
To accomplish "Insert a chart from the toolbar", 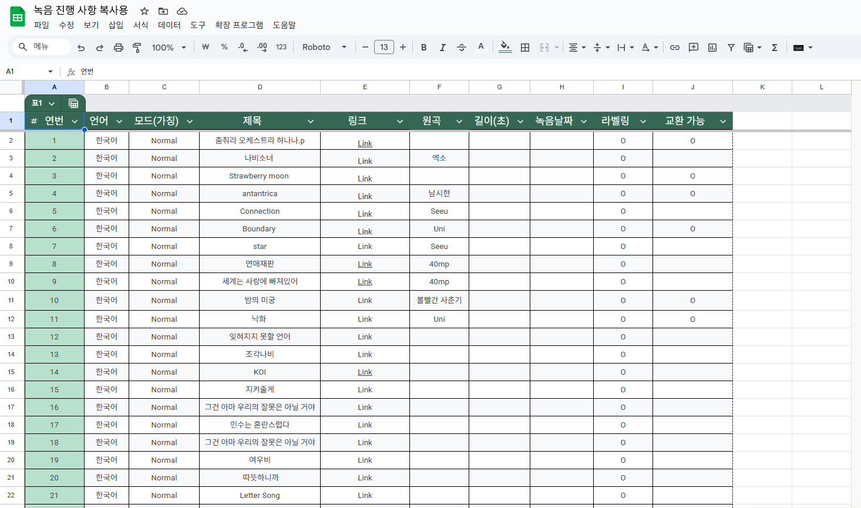I will pyautogui.click(x=712, y=48).
